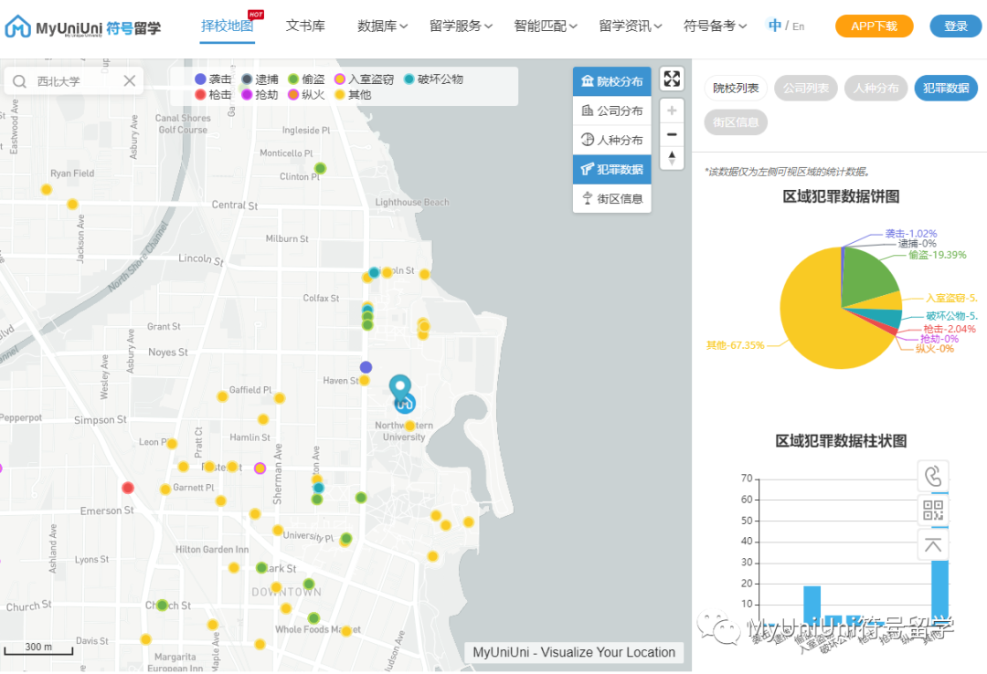Switch to the 街区信息 panel tab

pos(735,122)
